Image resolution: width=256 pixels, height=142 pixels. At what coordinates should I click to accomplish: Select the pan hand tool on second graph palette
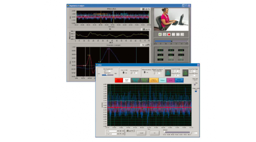148,29
